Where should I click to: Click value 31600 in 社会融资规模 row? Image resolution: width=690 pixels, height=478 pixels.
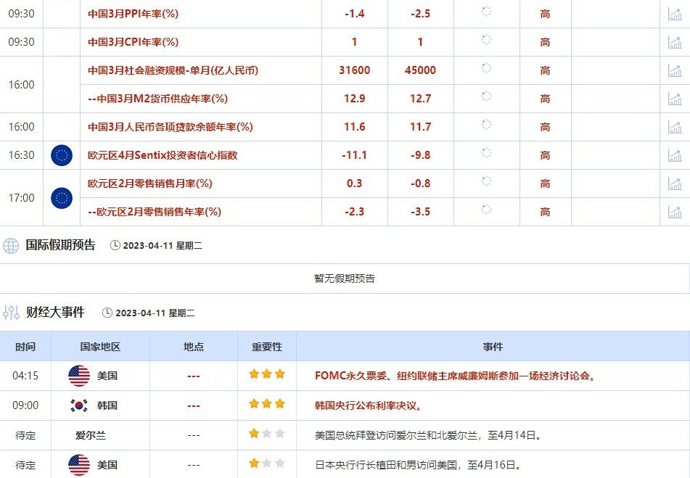click(x=354, y=70)
